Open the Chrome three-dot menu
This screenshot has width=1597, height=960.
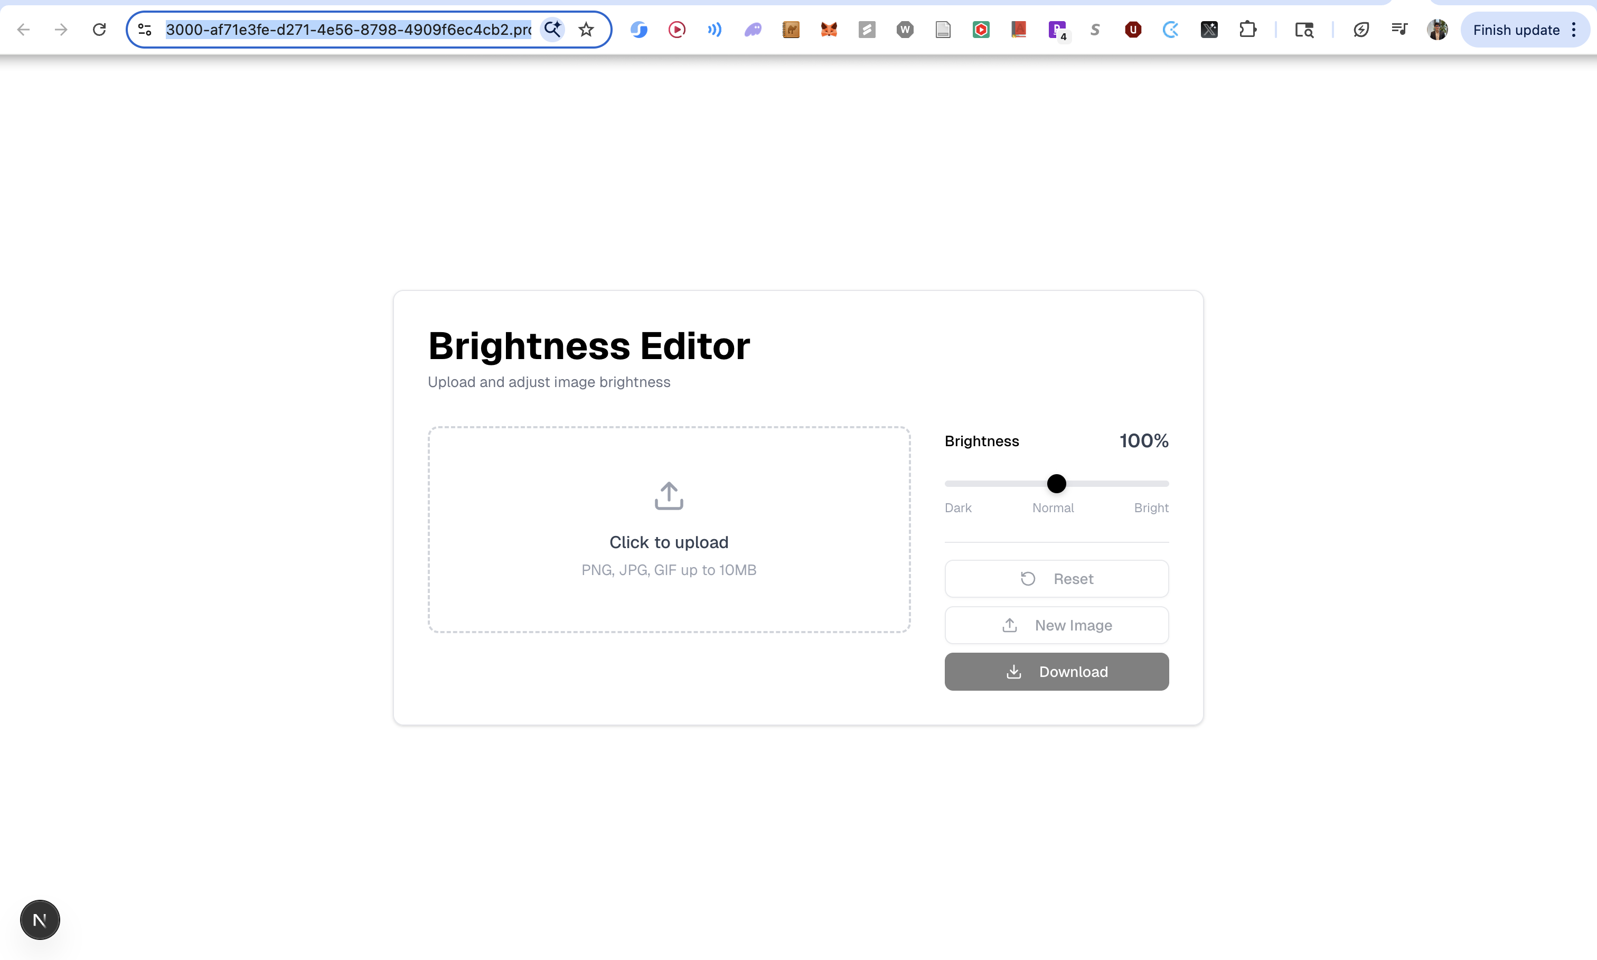pyautogui.click(x=1574, y=30)
